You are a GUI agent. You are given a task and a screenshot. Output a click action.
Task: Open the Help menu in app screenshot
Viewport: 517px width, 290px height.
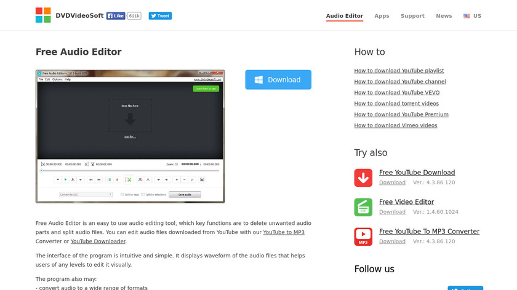tap(68, 79)
